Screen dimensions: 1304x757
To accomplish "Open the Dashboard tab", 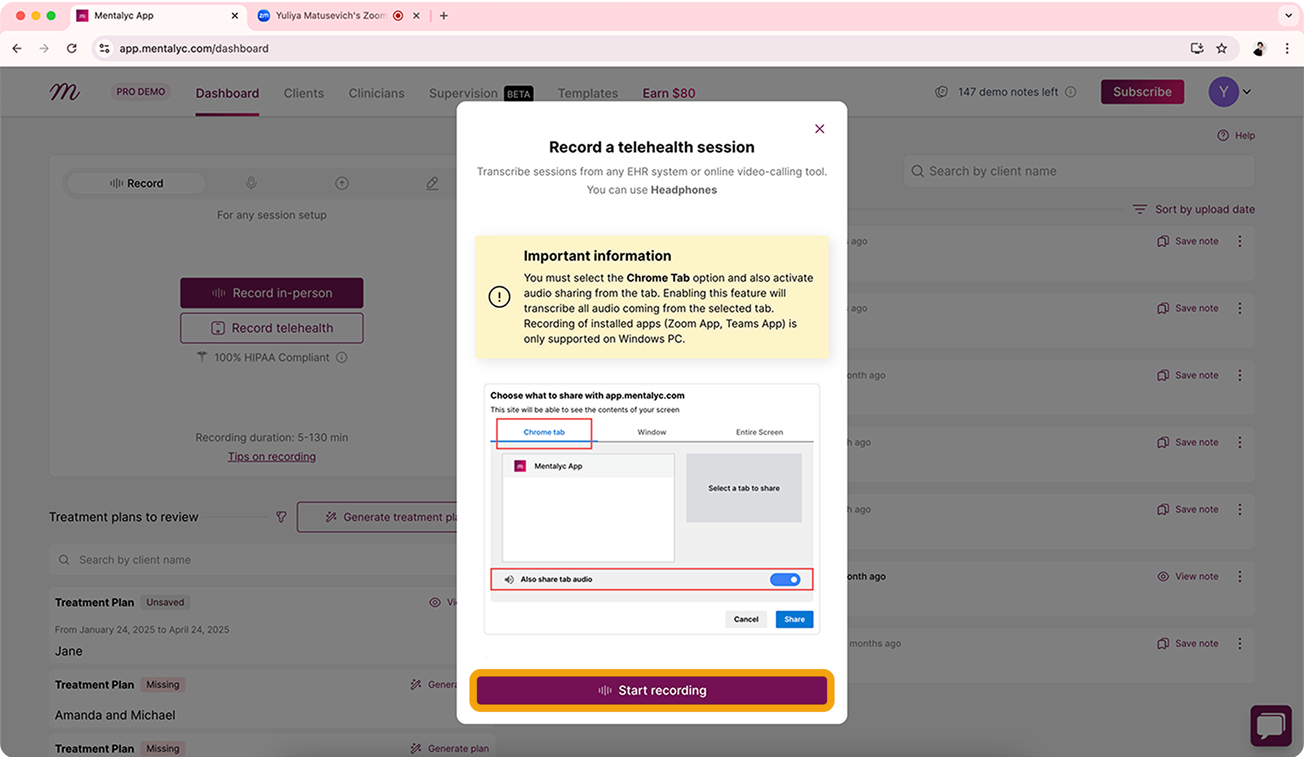I will (227, 93).
